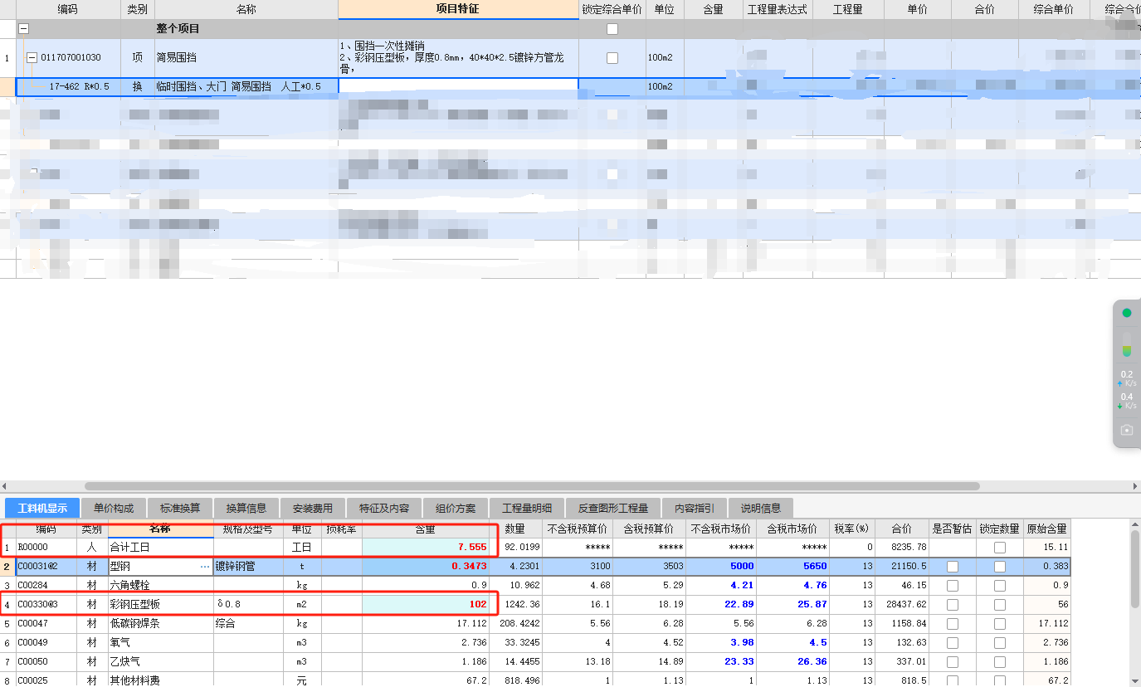Click the 损耗率 column header
The width and height of the screenshot is (1141, 687).
point(341,529)
